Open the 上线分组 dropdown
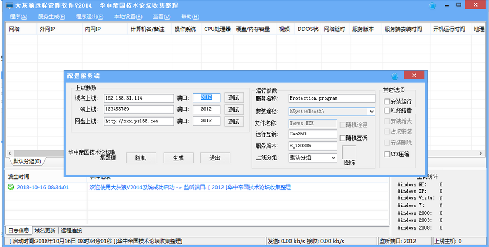Image resolution: width=489 pixels, height=247 pixels. [333, 158]
